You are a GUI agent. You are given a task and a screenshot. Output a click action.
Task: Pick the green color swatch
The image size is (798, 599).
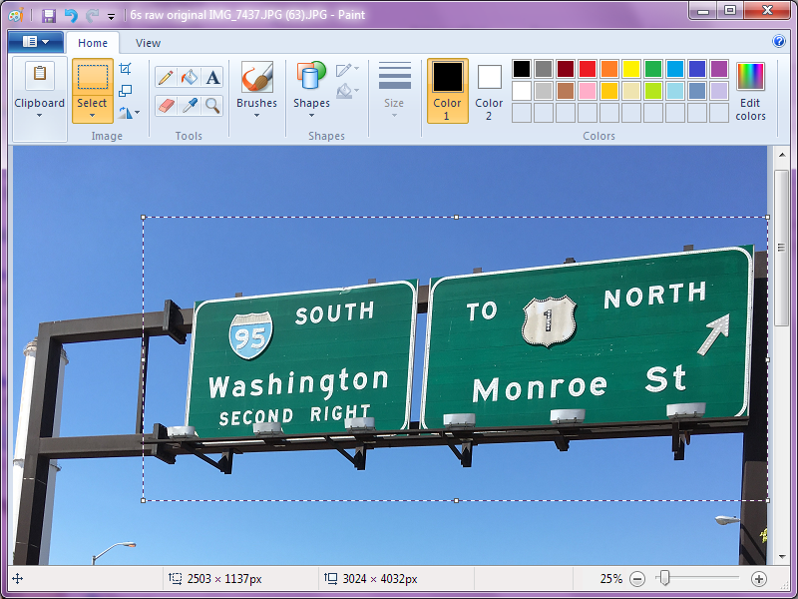point(653,69)
